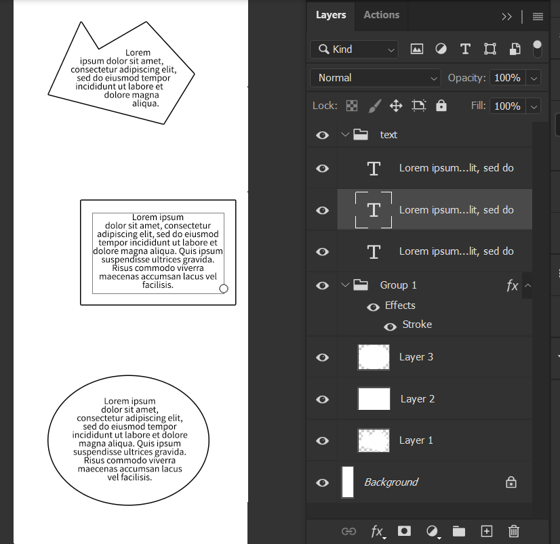Create a new adjustment layer
Viewport: 560px width, 544px height.
pyautogui.click(x=432, y=531)
